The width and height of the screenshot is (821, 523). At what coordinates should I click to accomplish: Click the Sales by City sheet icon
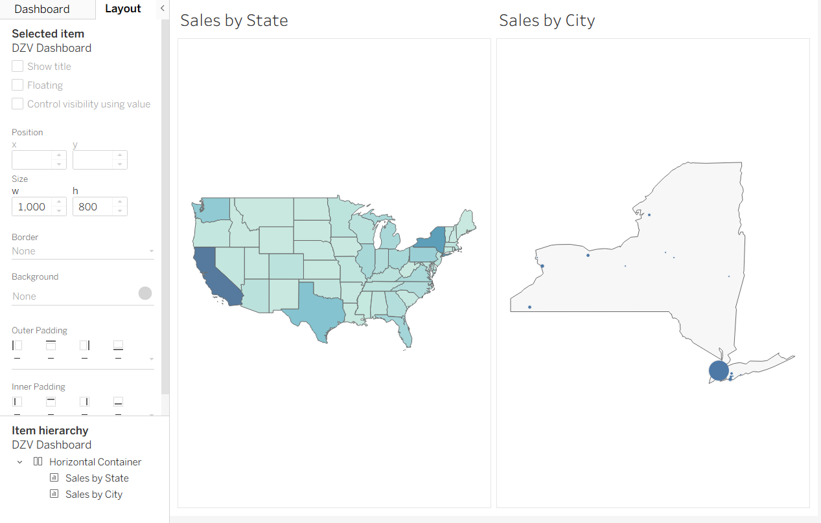54,494
